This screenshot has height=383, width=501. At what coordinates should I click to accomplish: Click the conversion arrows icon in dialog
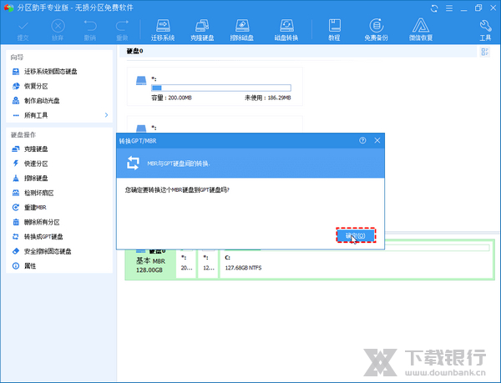[134, 163]
